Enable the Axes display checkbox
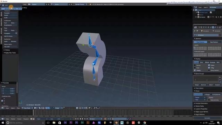Viewport: 222px width, 125px height. coord(195,68)
